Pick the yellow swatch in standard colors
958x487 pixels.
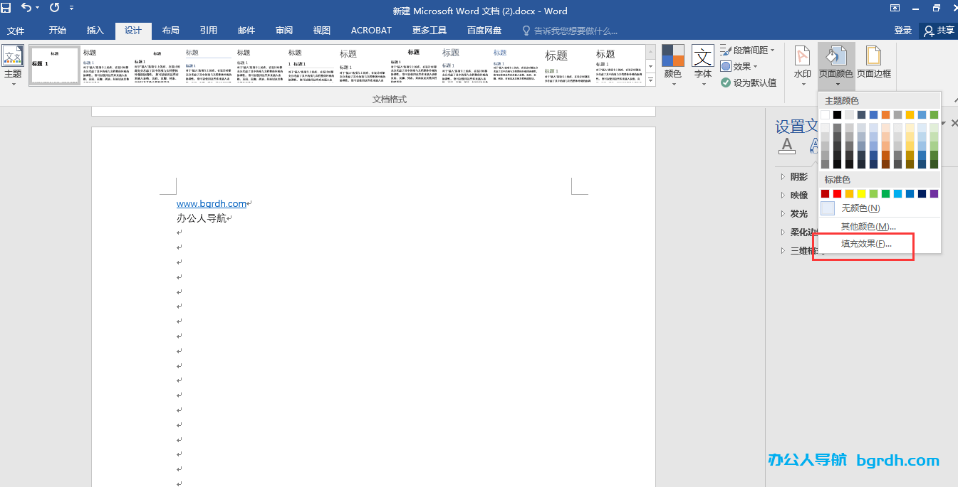861,194
